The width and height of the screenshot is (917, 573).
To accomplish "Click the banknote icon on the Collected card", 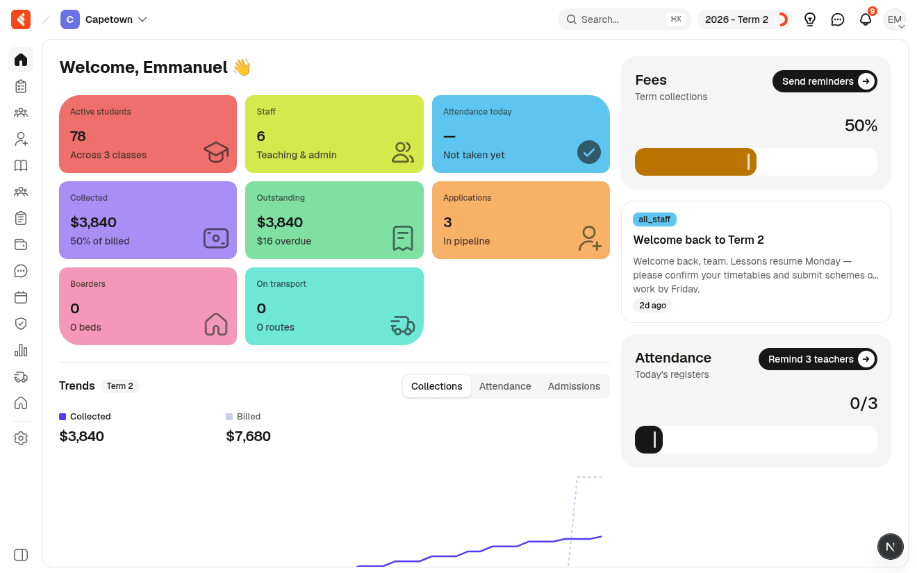I will pos(216,238).
